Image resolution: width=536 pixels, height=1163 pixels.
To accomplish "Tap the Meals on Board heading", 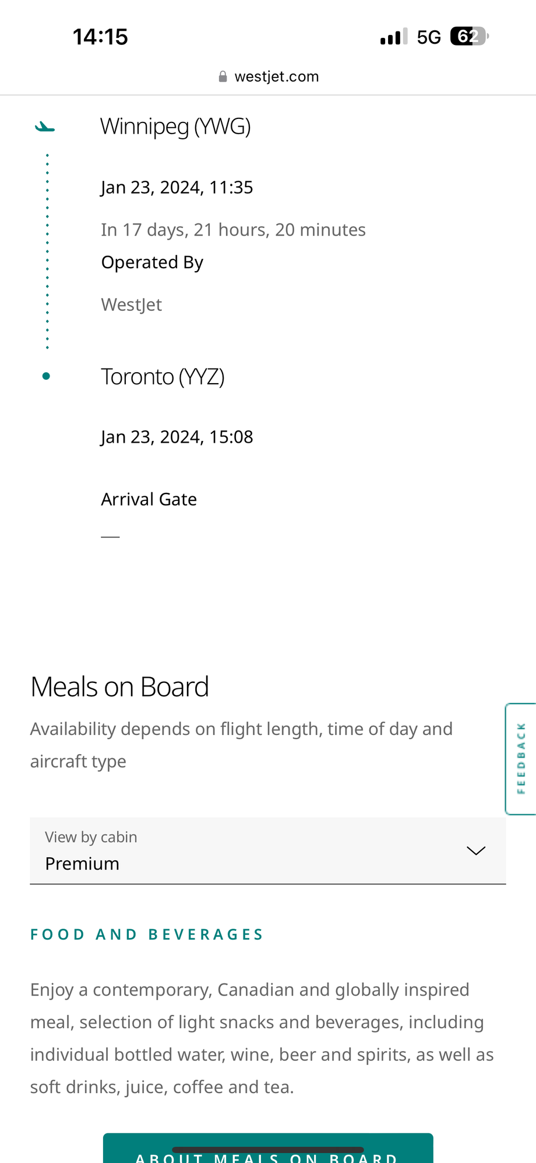I will pyautogui.click(x=119, y=686).
